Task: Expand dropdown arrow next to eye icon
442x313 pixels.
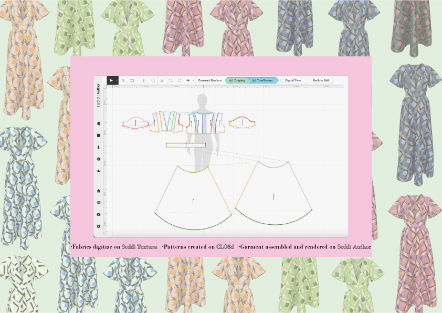Action: (x=193, y=80)
